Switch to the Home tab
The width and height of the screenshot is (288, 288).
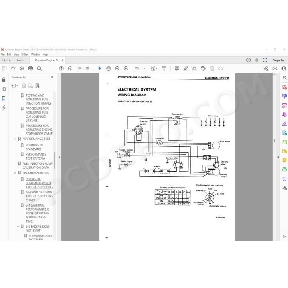coord(7,60)
